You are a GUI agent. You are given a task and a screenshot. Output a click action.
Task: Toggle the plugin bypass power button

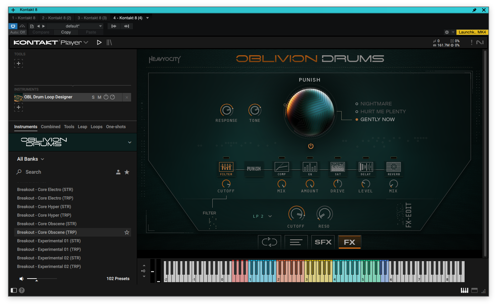(13, 26)
